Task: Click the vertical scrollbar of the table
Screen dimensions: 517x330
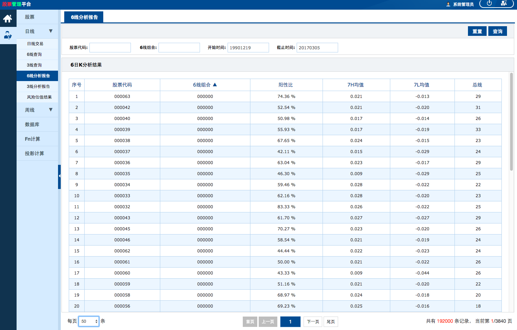Action: 511,121
